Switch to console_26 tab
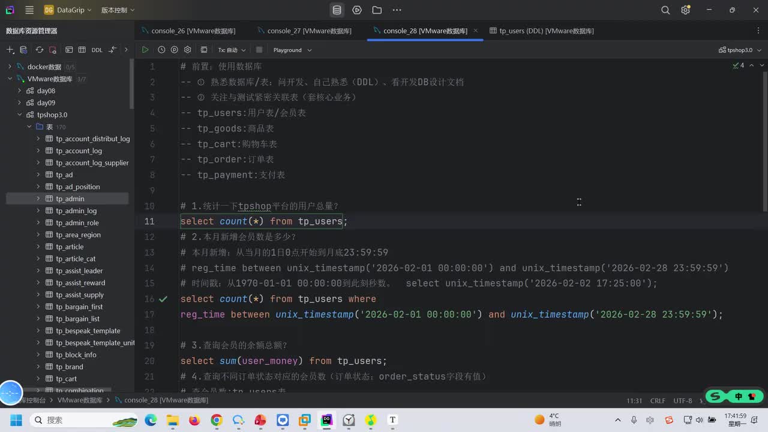This screenshot has width=768, height=432. coord(188,31)
